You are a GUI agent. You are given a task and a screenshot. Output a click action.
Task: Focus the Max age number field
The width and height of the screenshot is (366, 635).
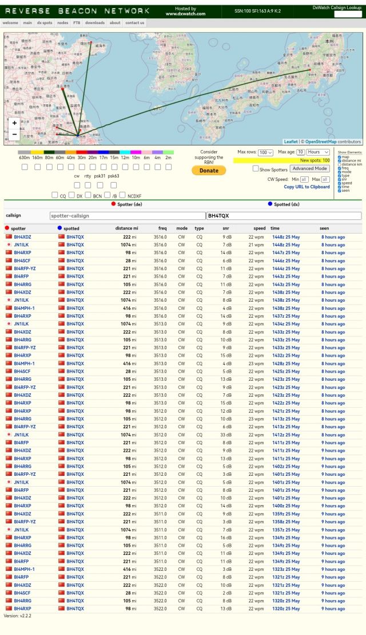[x=300, y=152]
